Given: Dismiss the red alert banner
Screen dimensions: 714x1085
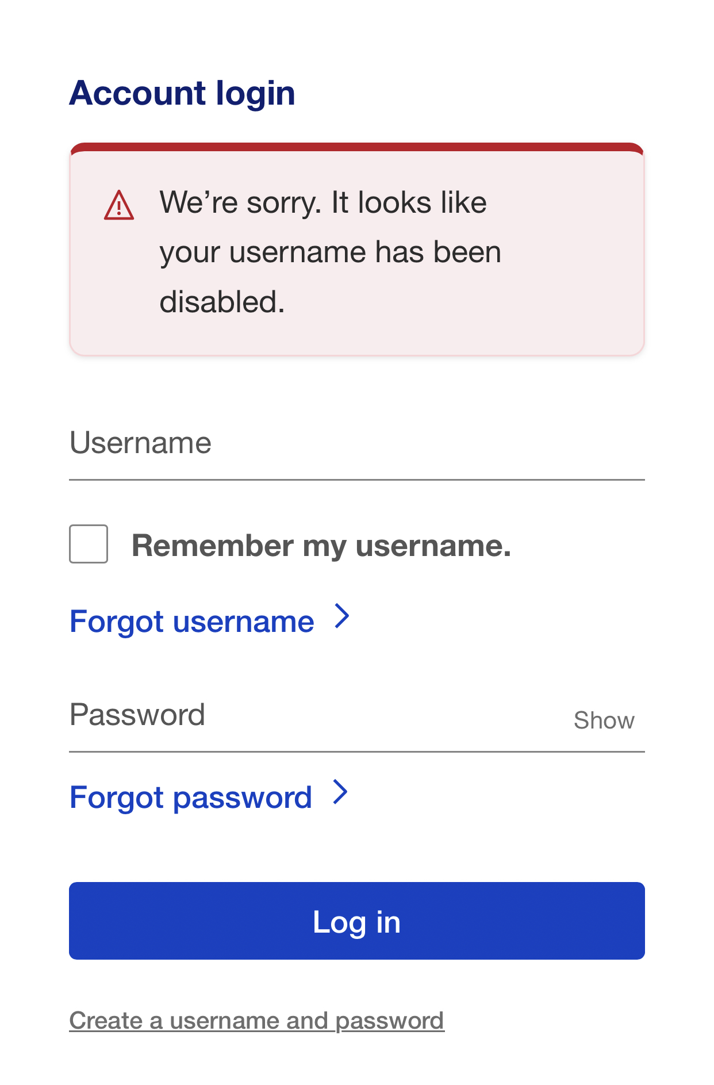Looking at the screenshot, I should (357, 247).
